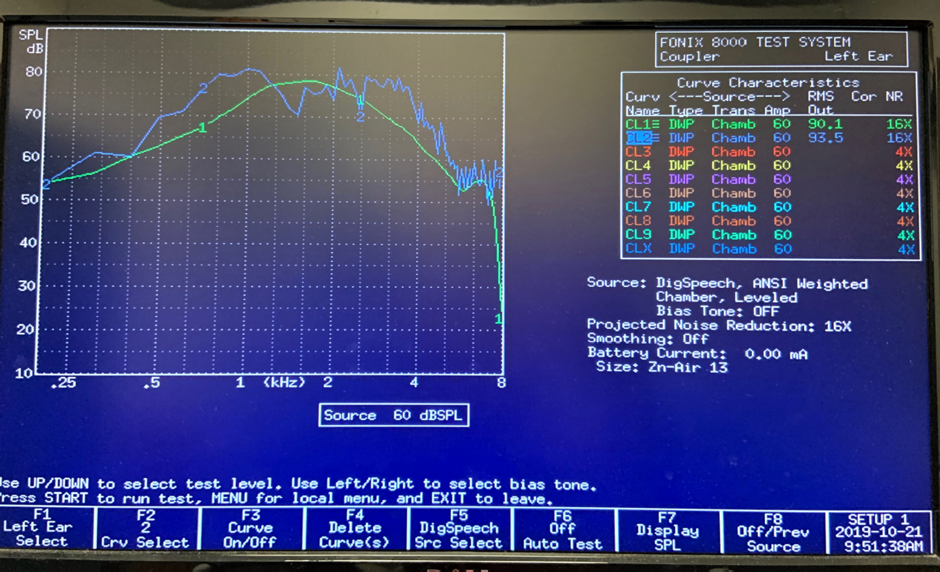
Task: Click the Bias Tone: OFF text
Action: point(718,311)
